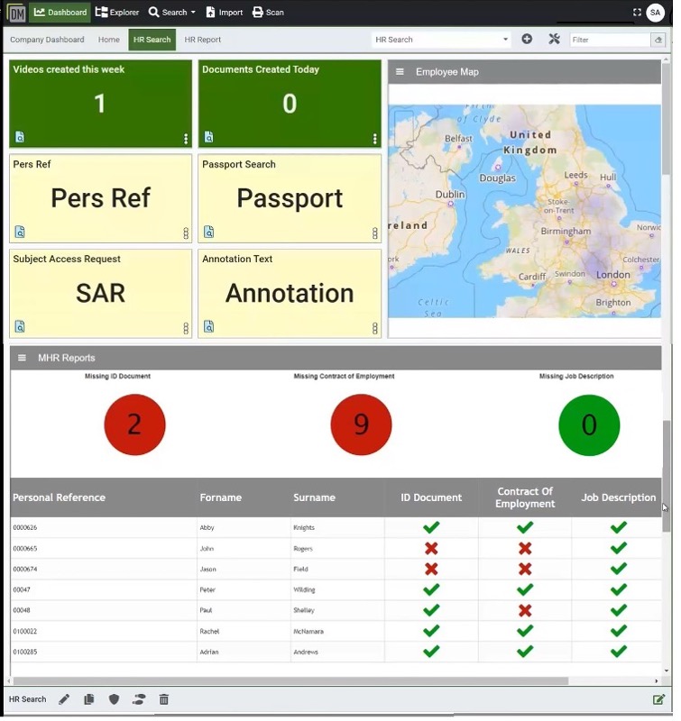Click the DM application logo

coord(16,13)
